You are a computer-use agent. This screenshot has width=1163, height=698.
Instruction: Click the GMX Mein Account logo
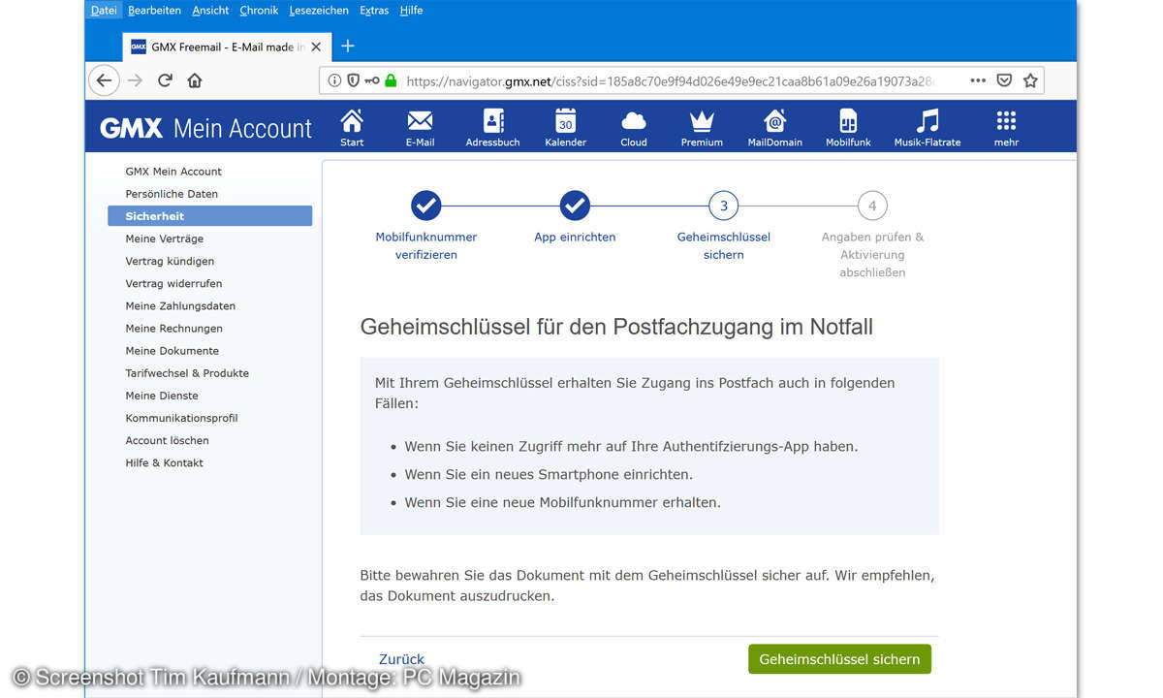coord(206,128)
